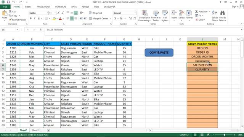
Task: Select row 7 header
Action: click(x=3, y=69)
